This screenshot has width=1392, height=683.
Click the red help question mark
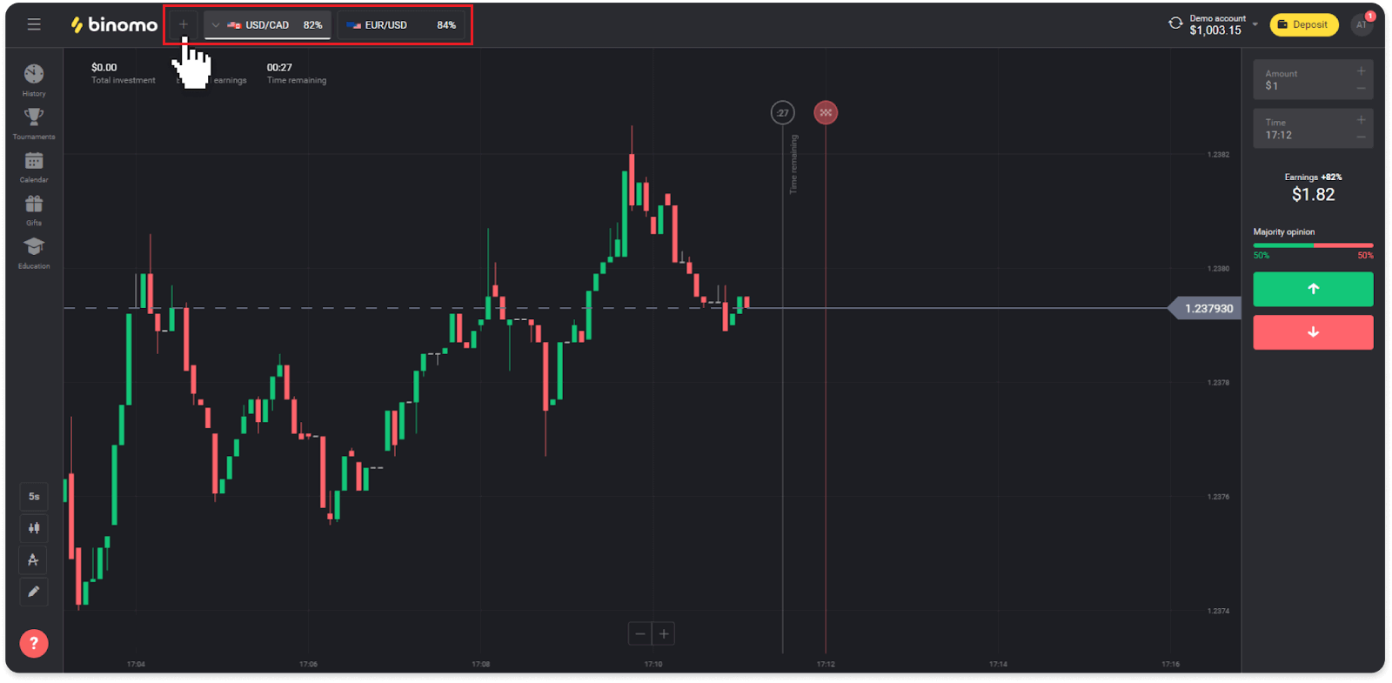(33, 643)
